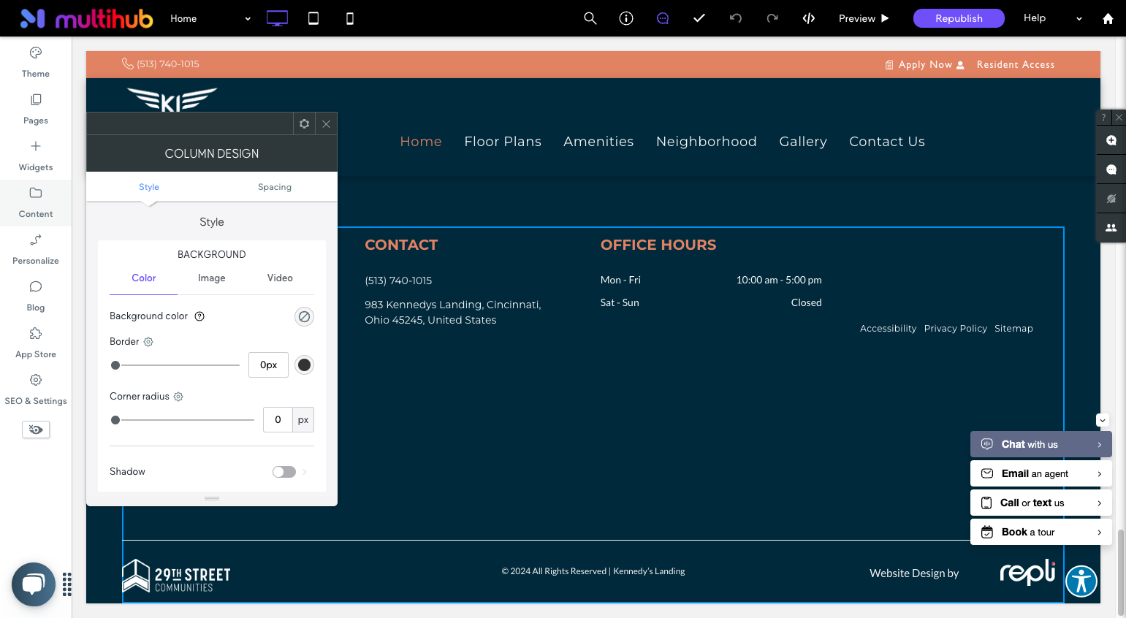Open the Home page selector dropdown

(210, 18)
